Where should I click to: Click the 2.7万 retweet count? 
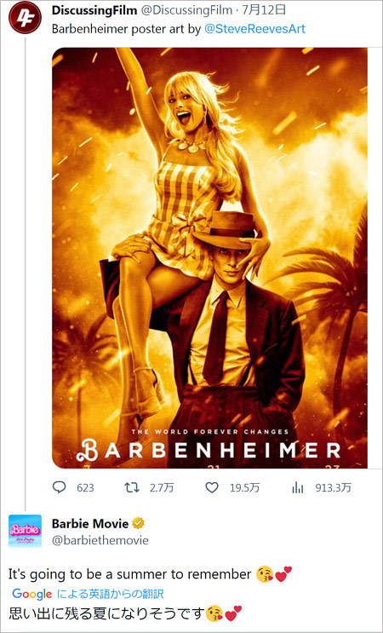162,488
